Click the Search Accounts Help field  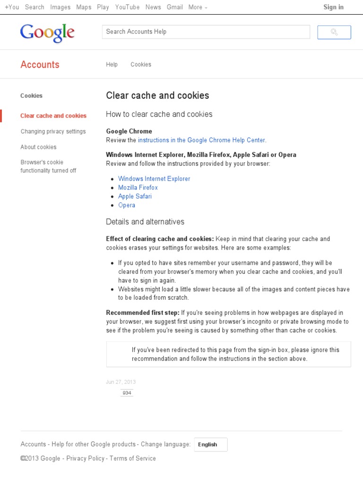pyautogui.click(x=206, y=32)
